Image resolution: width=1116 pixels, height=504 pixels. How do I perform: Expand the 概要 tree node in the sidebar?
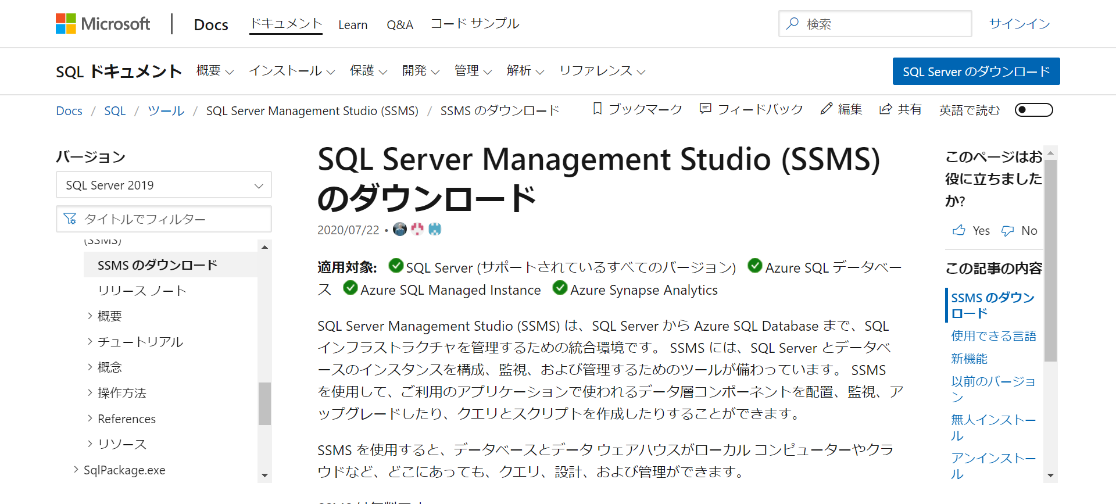coord(90,316)
